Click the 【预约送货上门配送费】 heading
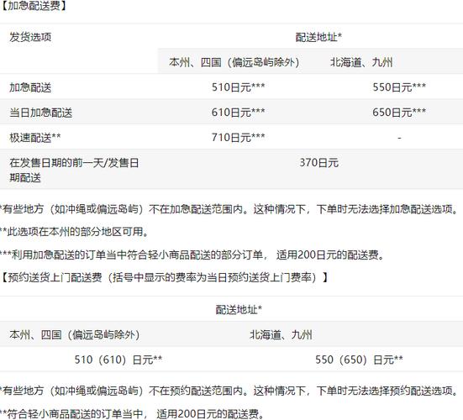Viewport: 463px width, 420px height. [164, 277]
